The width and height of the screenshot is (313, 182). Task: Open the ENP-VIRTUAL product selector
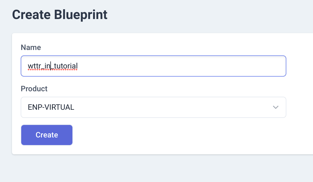click(x=153, y=107)
